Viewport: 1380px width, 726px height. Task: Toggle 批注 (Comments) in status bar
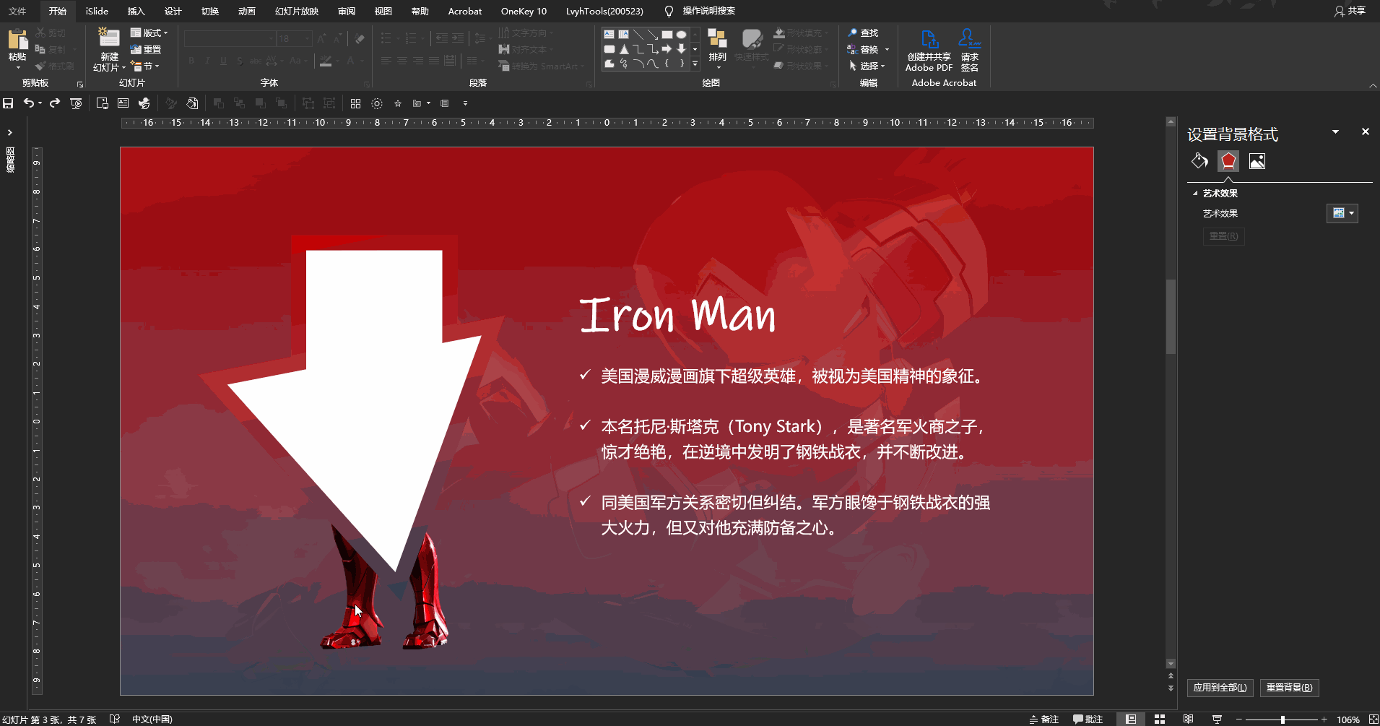coord(1088,719)
